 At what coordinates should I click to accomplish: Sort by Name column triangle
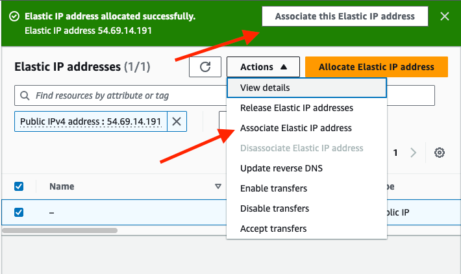(218, 186)
